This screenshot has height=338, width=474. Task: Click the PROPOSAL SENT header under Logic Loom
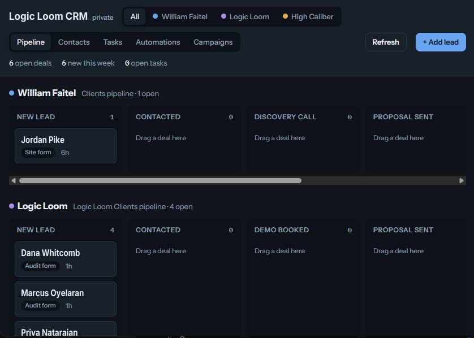403,230
